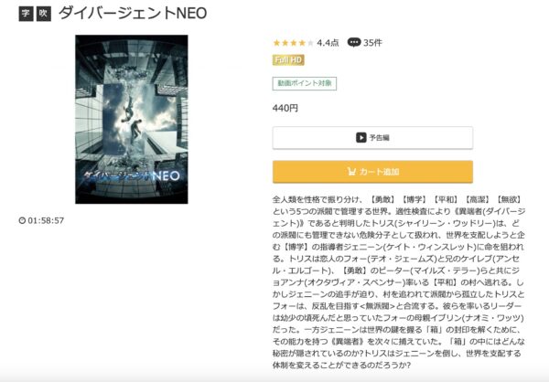The height and width of the screenshot is (382, 549).
Task: Click the Full HD badge
Action: 288,59
